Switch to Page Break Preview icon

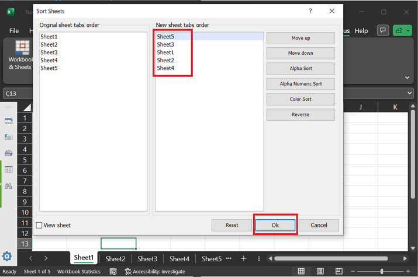pos(339,271)
